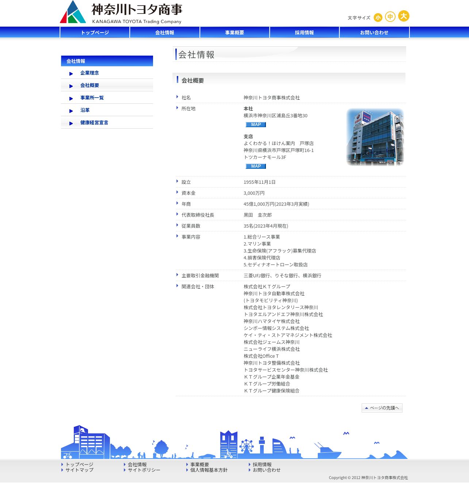Screen dimensions: 469x486
Task: Click footer link 個人情報基本方針
Action: [x=209, y=470]
